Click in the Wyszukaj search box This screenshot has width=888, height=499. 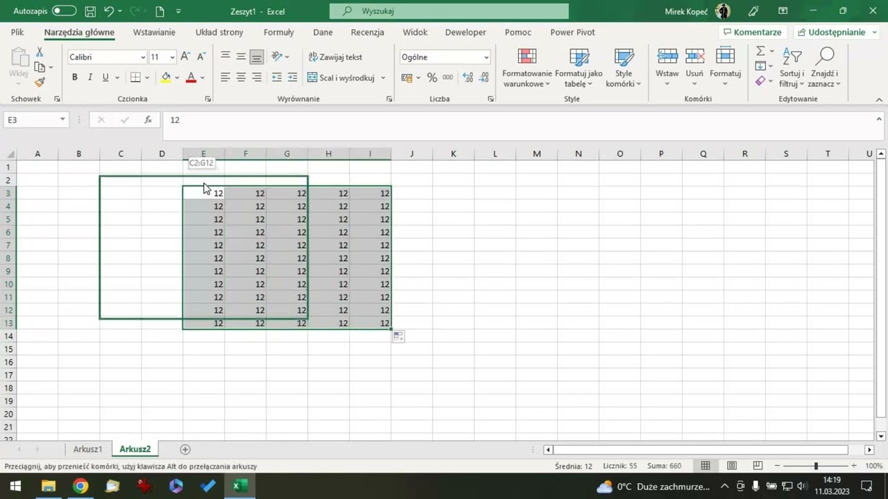pyautogui.click(x=449, y=11)
